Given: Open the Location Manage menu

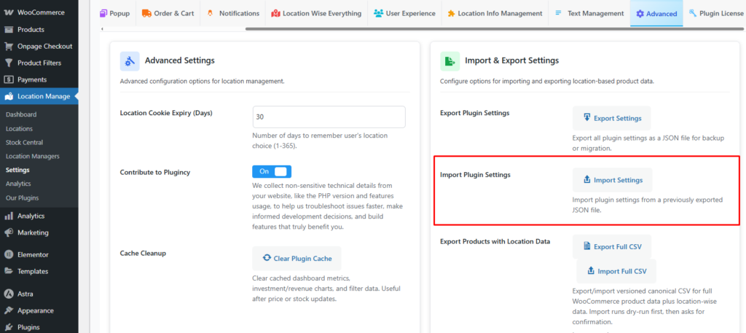Looking at the screenshot, I should tap(43, 96).
